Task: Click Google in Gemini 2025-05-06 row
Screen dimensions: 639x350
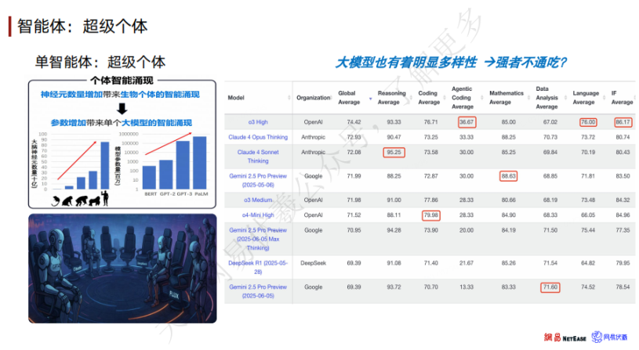Action: click(x=313, y=176)
